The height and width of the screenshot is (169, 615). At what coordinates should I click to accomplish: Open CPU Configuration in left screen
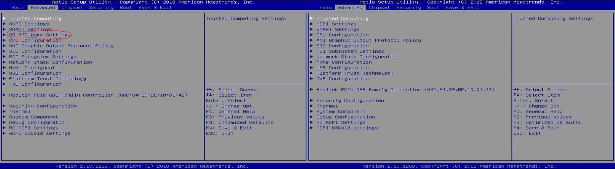pyautogui.click(x=35, y=40)
